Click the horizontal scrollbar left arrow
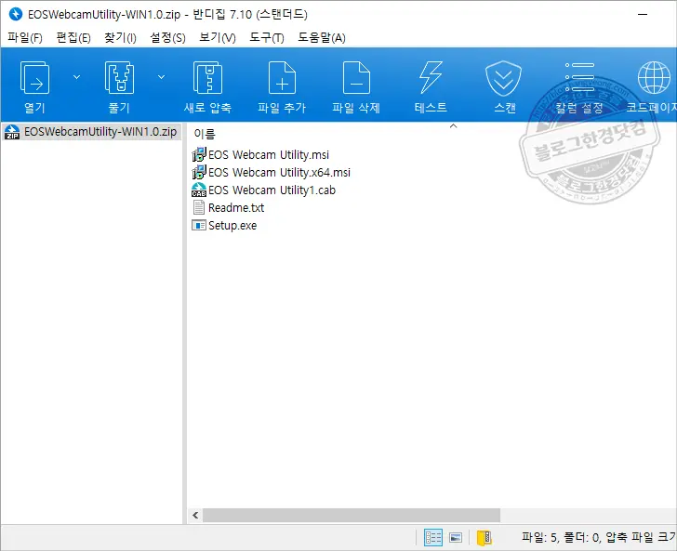The height and width of the screenshot is (551, 677). (195, 515)
